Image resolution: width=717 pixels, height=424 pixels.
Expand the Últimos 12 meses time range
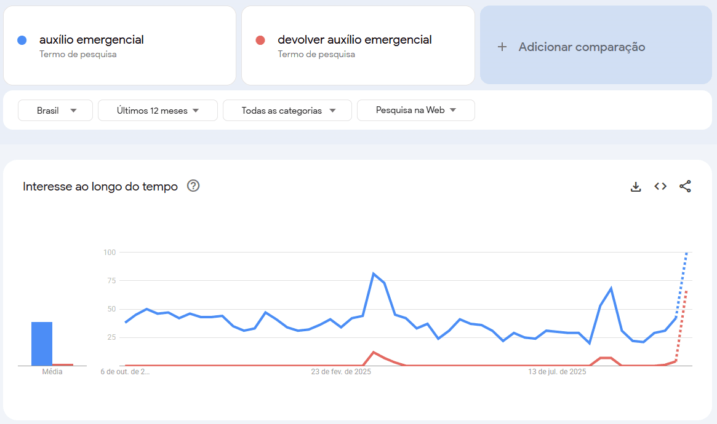[158, 111]
